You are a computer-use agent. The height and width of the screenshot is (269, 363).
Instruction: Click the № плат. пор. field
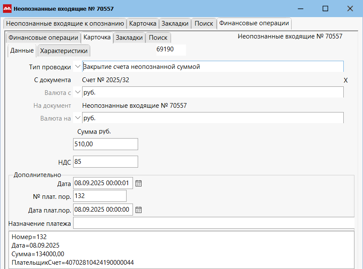pyautogui.click(x=100, y=196)
